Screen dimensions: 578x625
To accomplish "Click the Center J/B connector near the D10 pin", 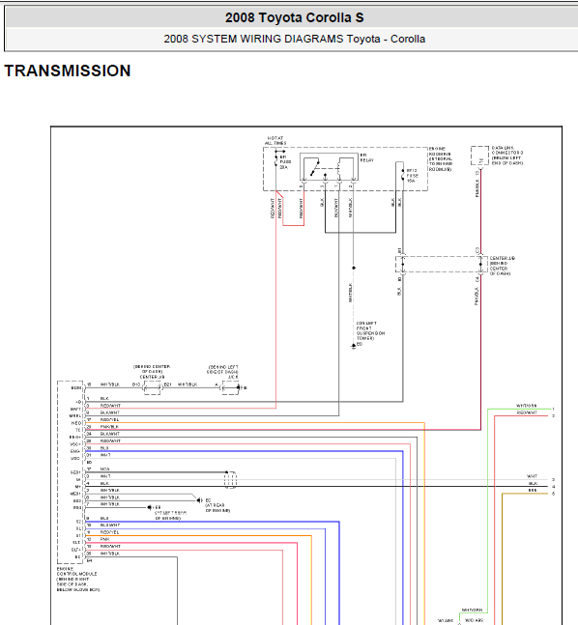I will pyautogui.click(x=152, y=387).
